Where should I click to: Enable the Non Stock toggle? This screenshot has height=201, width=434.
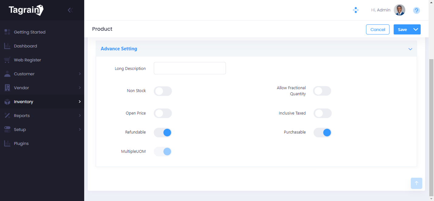[x=163, y=91]
